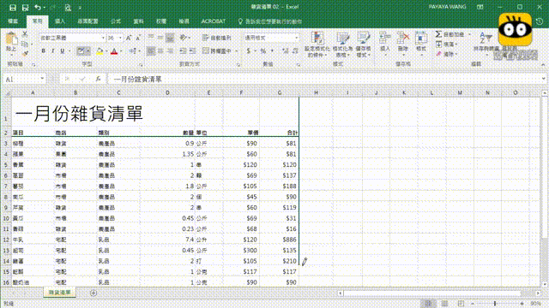Click the zoom slider in the status bar
Screen dimensions: 549x308
[x=495, y=304]
